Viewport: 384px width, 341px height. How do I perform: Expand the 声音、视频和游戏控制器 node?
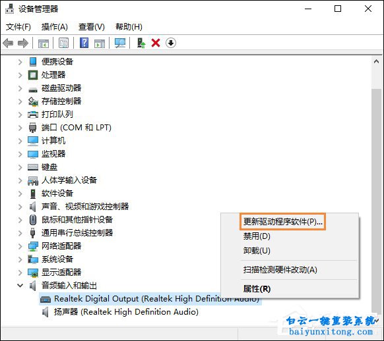click(x=20, y=207)
